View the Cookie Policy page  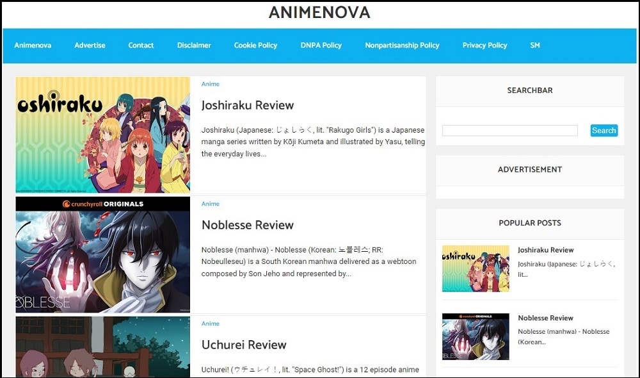point(255,45)
